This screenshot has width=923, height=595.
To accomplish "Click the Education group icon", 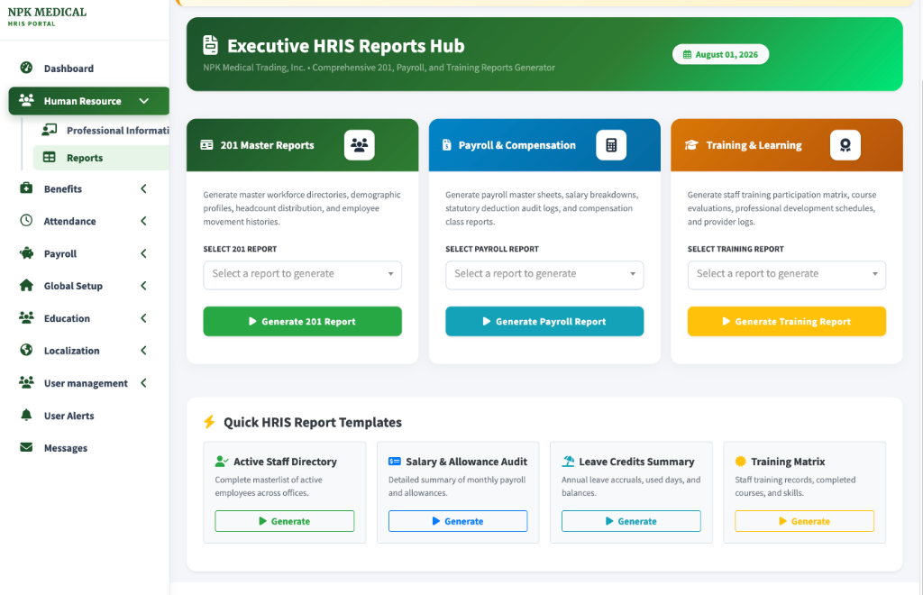I will pyautogui.click(x=26, y=318).
